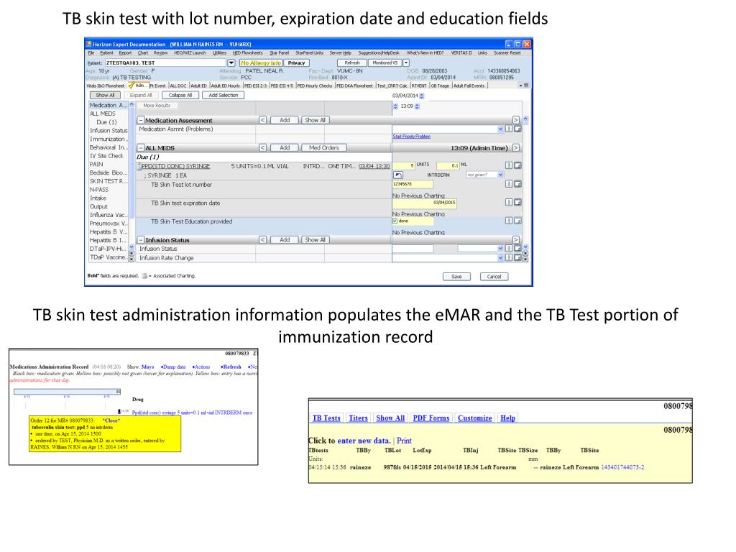This screenshot has height=552, width=736.
Task: Click the left navigation arrow on the ALL MEDS header
Action: [264, 147]
